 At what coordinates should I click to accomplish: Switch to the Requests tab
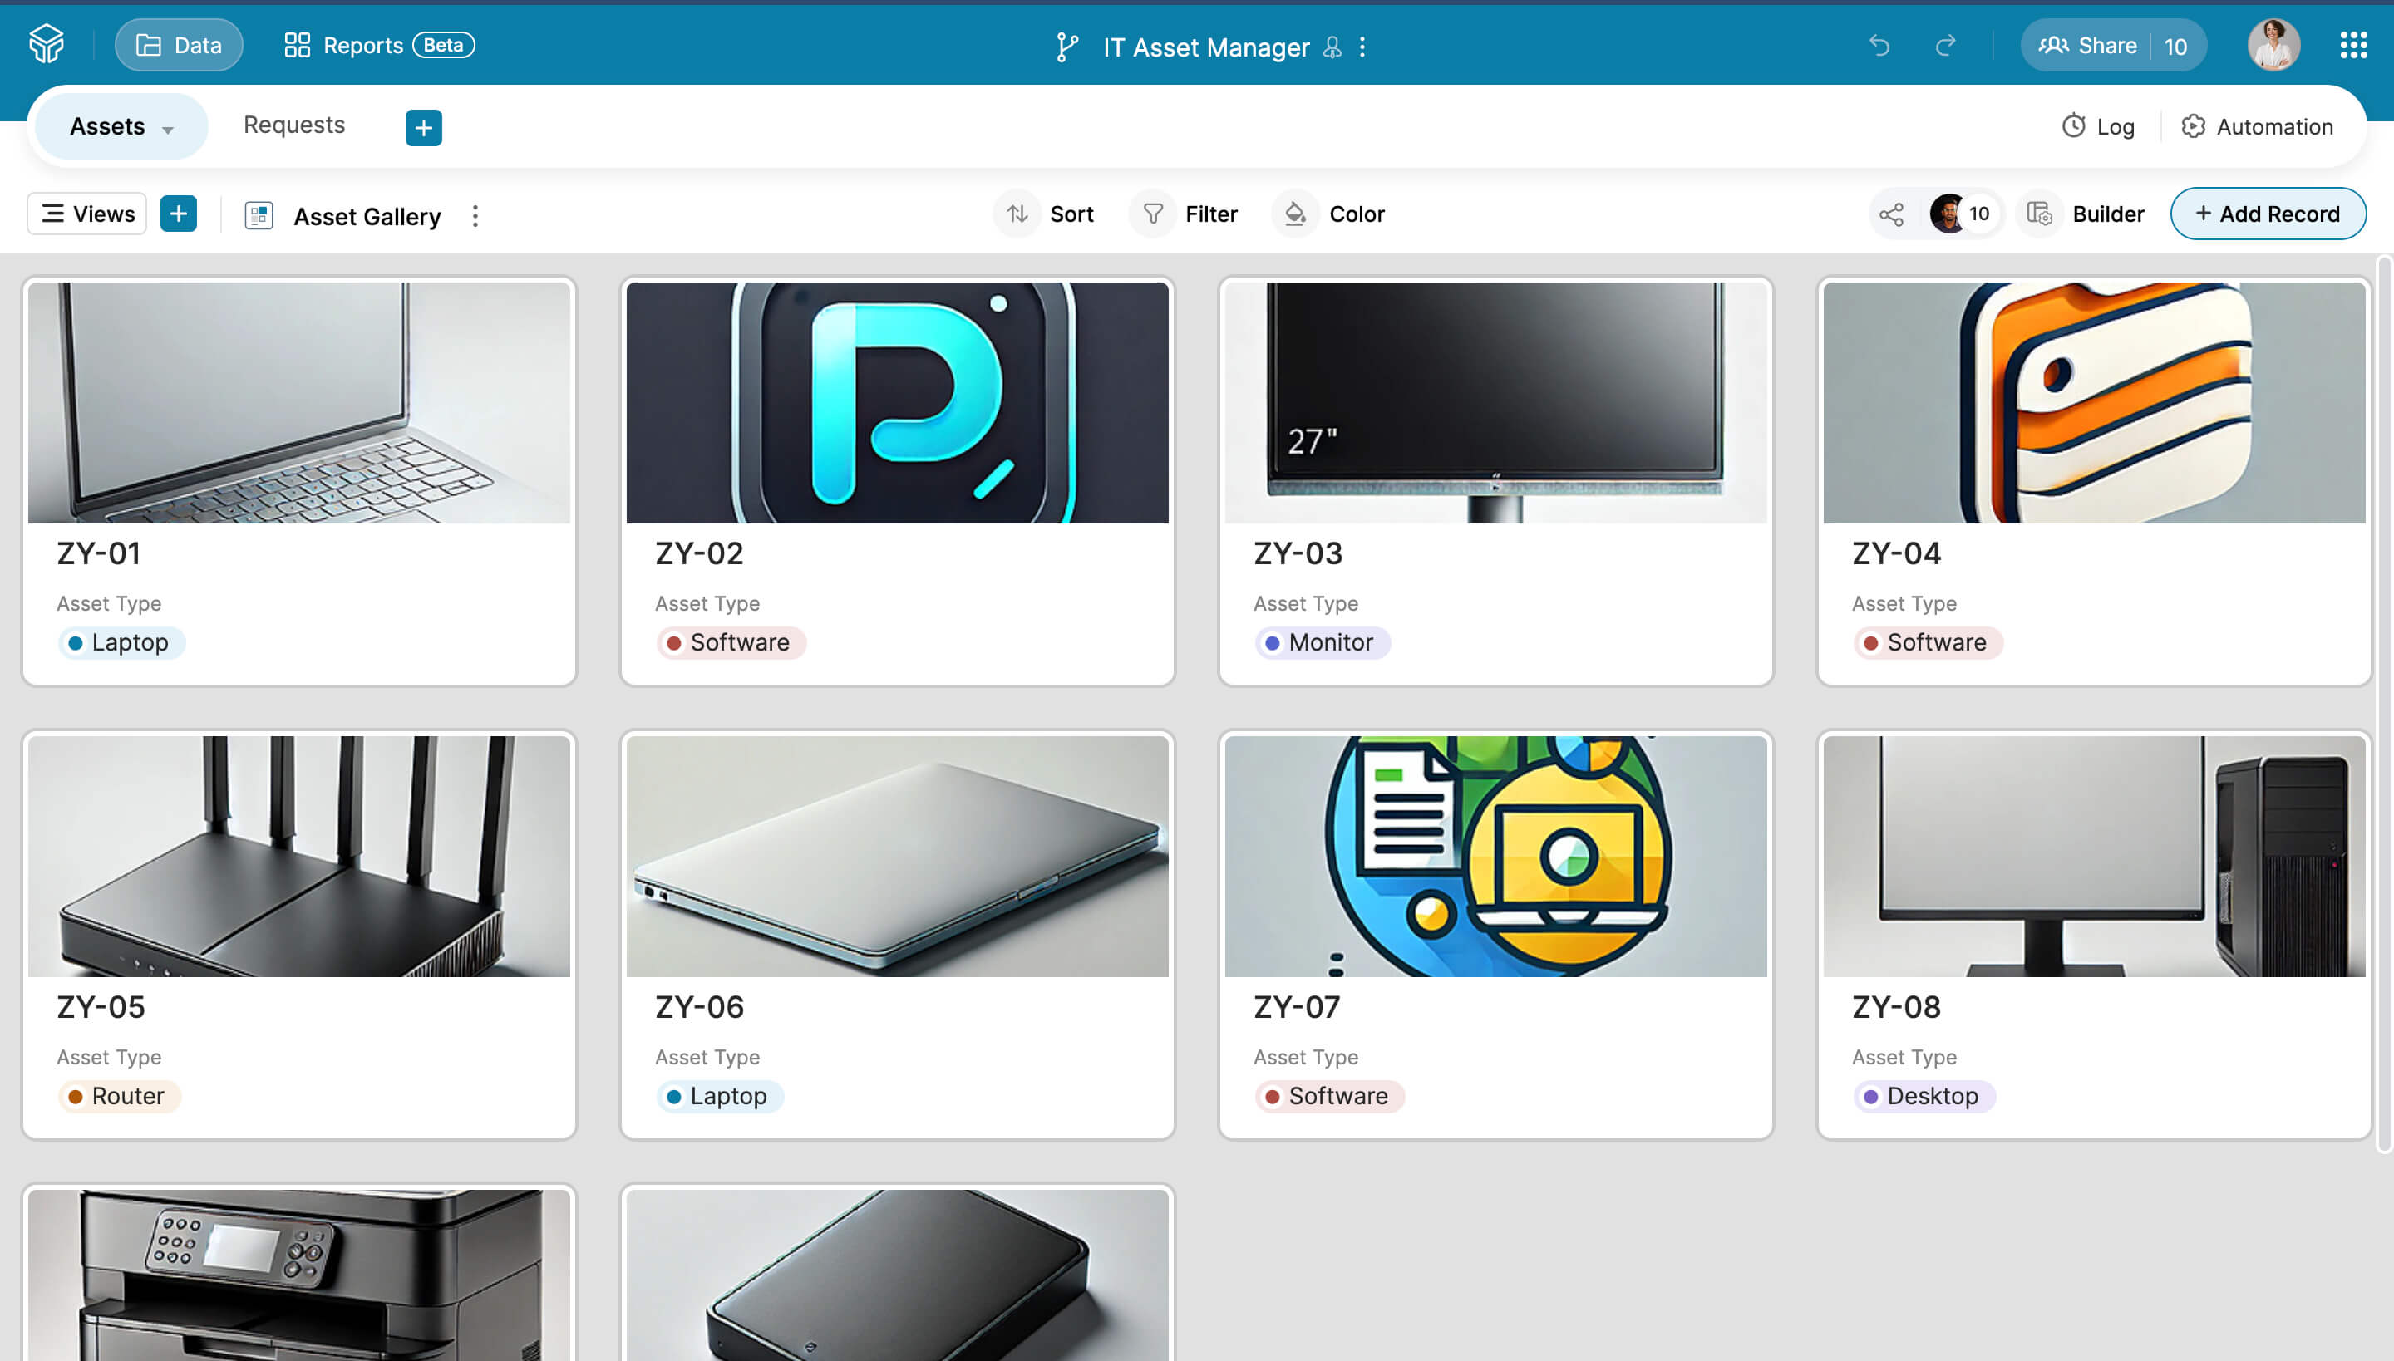point(293,125)
